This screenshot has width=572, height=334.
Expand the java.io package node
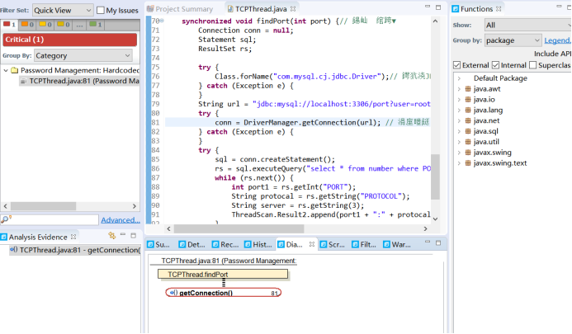click(x=459, y=99)
